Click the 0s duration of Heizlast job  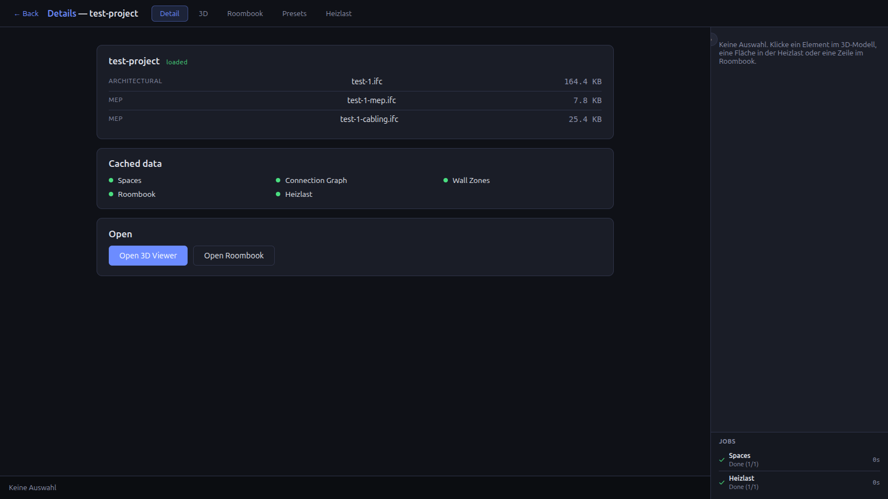(876, 482)
